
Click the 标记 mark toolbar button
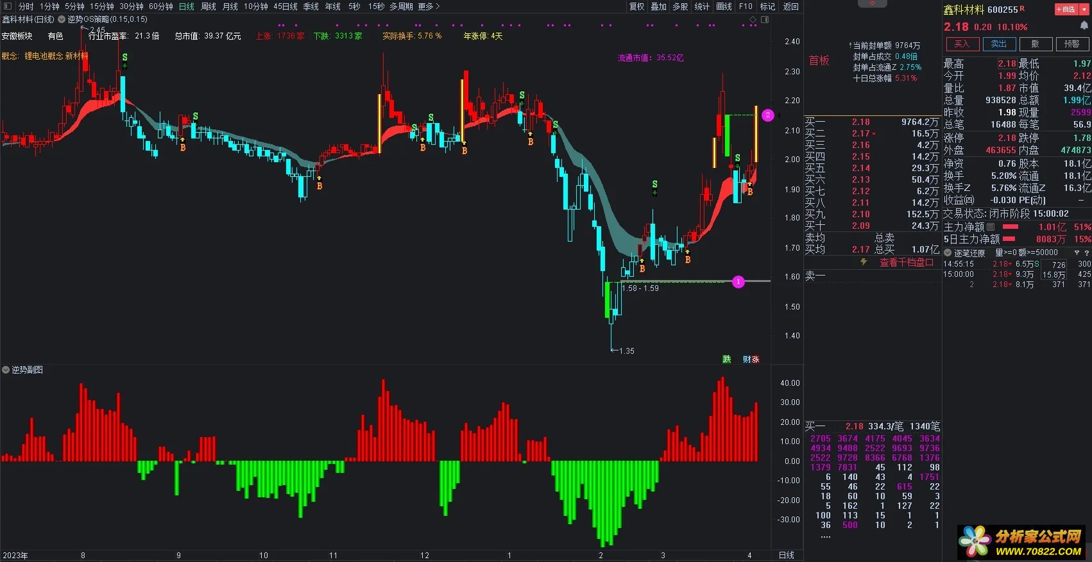click(767, 6)
